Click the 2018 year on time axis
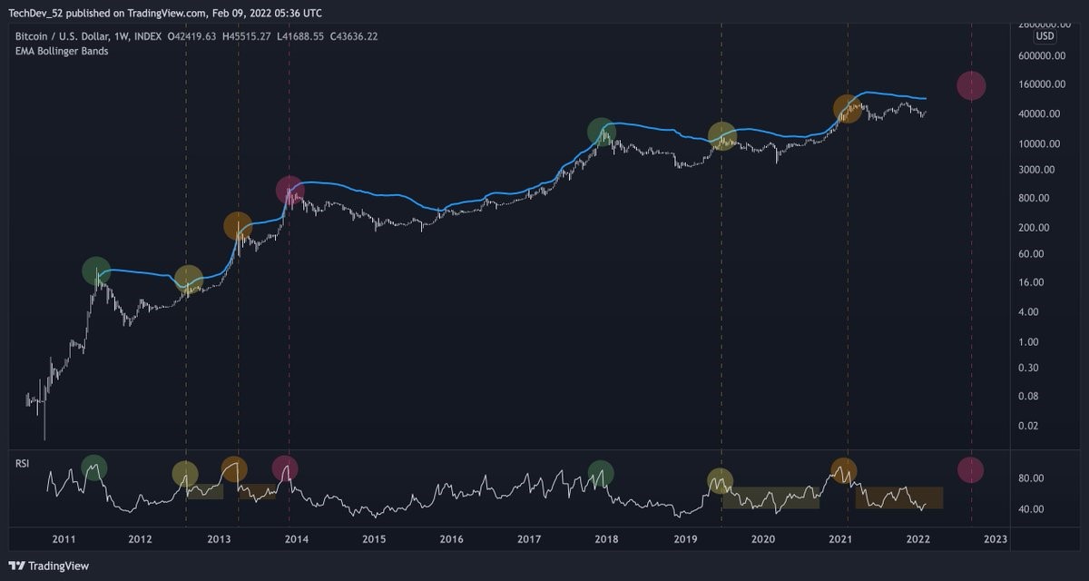Screen dimensions: 1089x581 [x=607, y=539]
